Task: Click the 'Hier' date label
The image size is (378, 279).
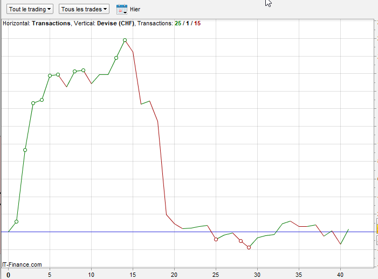Action: (x=135, y=9)
